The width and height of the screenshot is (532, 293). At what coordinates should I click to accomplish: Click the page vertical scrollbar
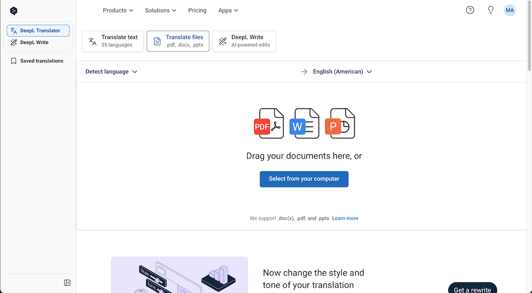pyautogui.click(x=529, y=36)
